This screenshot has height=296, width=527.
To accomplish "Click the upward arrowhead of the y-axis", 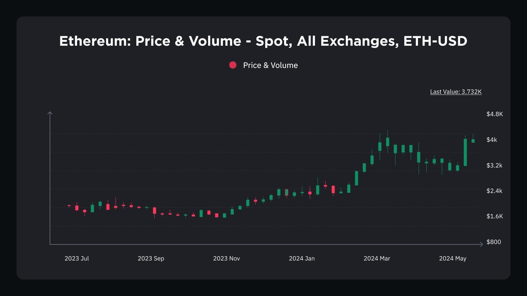I will (50, 113).
